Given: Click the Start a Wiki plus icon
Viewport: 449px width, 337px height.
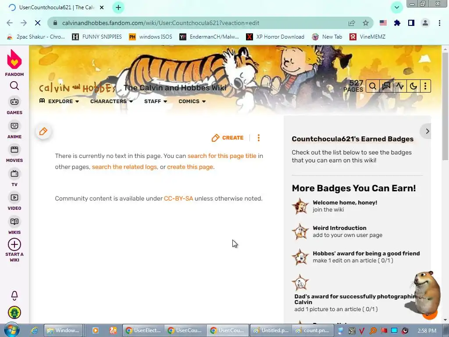Looking at the screenshot, I should (x=14, y=244).
